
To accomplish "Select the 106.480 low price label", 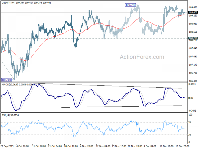I will point(7,80).
